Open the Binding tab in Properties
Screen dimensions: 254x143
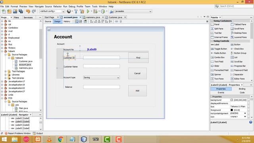[242, 89]
